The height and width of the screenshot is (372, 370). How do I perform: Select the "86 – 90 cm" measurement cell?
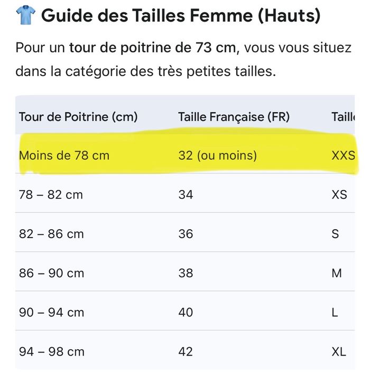tap(51, 273)
